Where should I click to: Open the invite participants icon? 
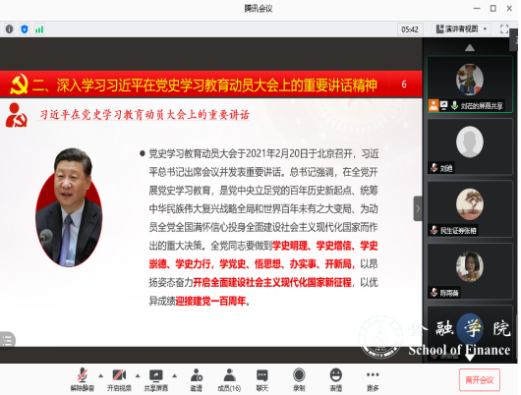(x=196, y=379)
